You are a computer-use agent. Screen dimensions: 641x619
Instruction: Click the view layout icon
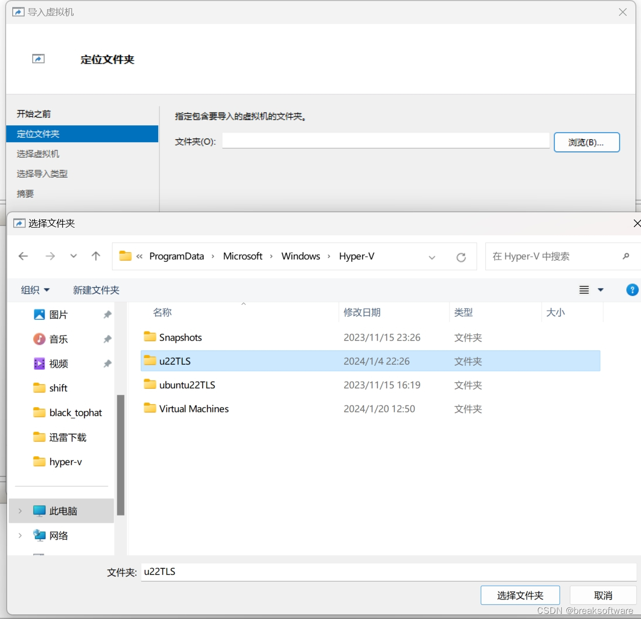(584, 290)
